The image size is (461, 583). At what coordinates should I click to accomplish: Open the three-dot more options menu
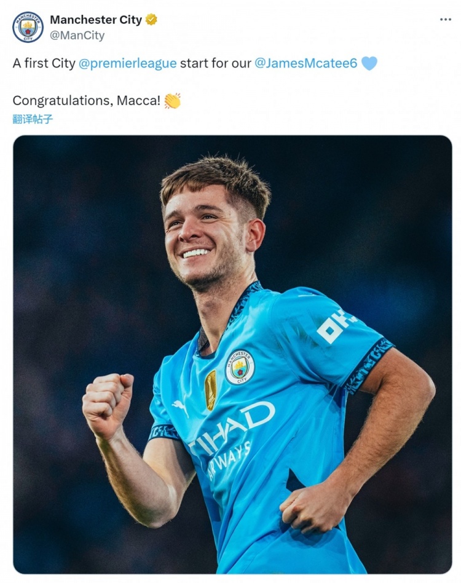tap(446, 19)
